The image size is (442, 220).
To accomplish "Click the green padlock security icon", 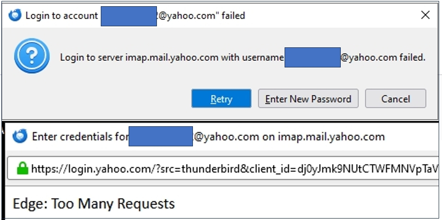I will (22, 168).
